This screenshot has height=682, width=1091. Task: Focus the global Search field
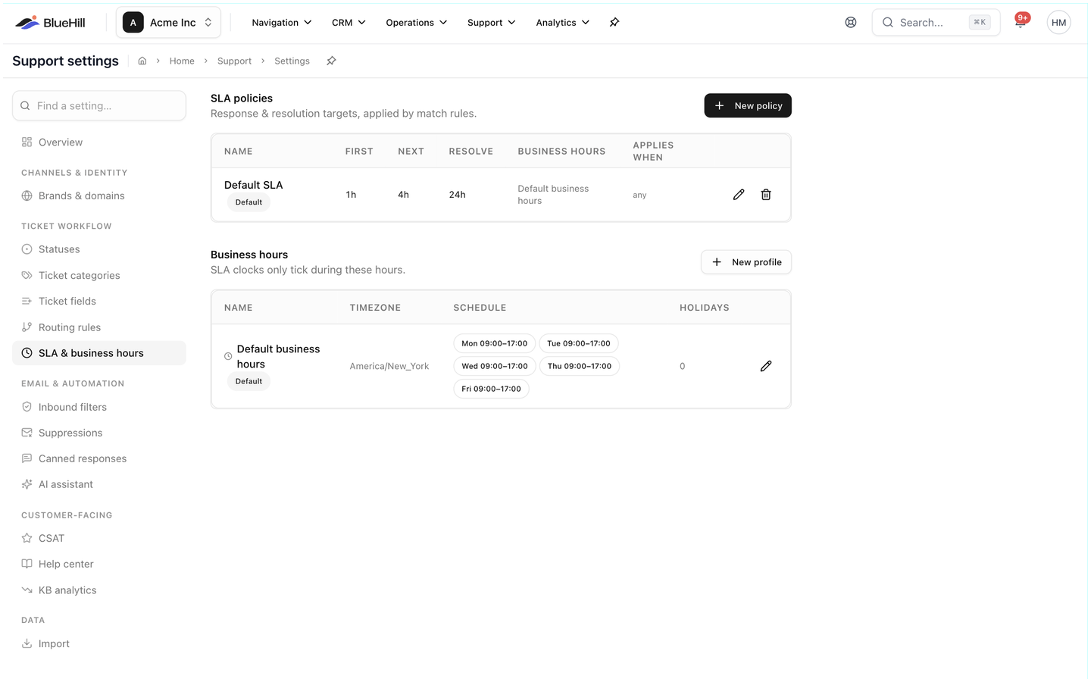click(x=936, y=23)
